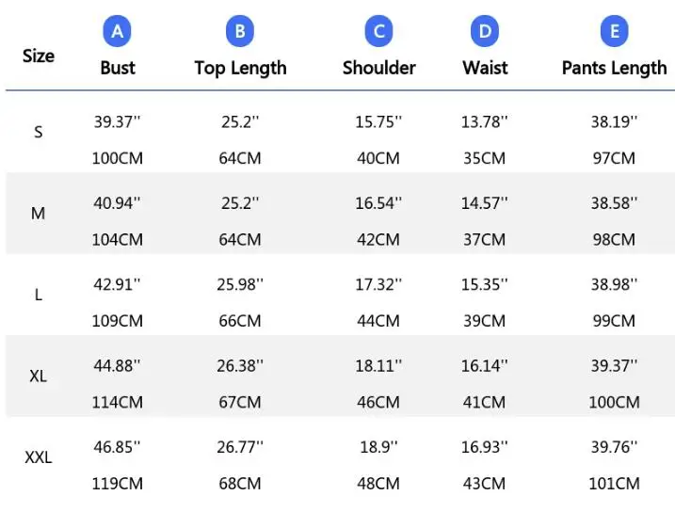Click the blue circle D icon
Screen dimensions: 675x512
485,32
